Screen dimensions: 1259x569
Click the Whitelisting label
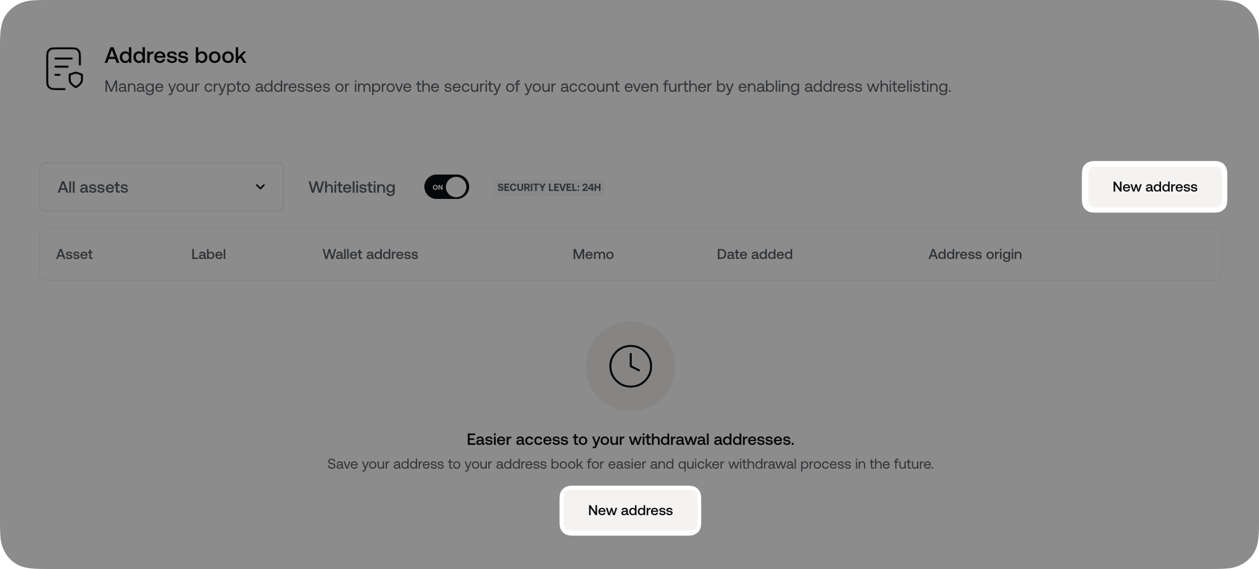(x=351, y=187)
